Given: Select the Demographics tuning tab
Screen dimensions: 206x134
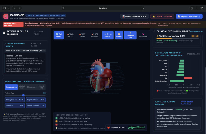Looking at the screenshot, I should pos(11,87).
